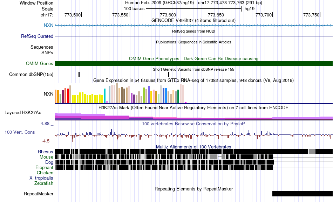Open the 100 Vert. Cons label
The height and width of the screenshot is (202, 333).
pyautogui.click(x=20, y=132)
